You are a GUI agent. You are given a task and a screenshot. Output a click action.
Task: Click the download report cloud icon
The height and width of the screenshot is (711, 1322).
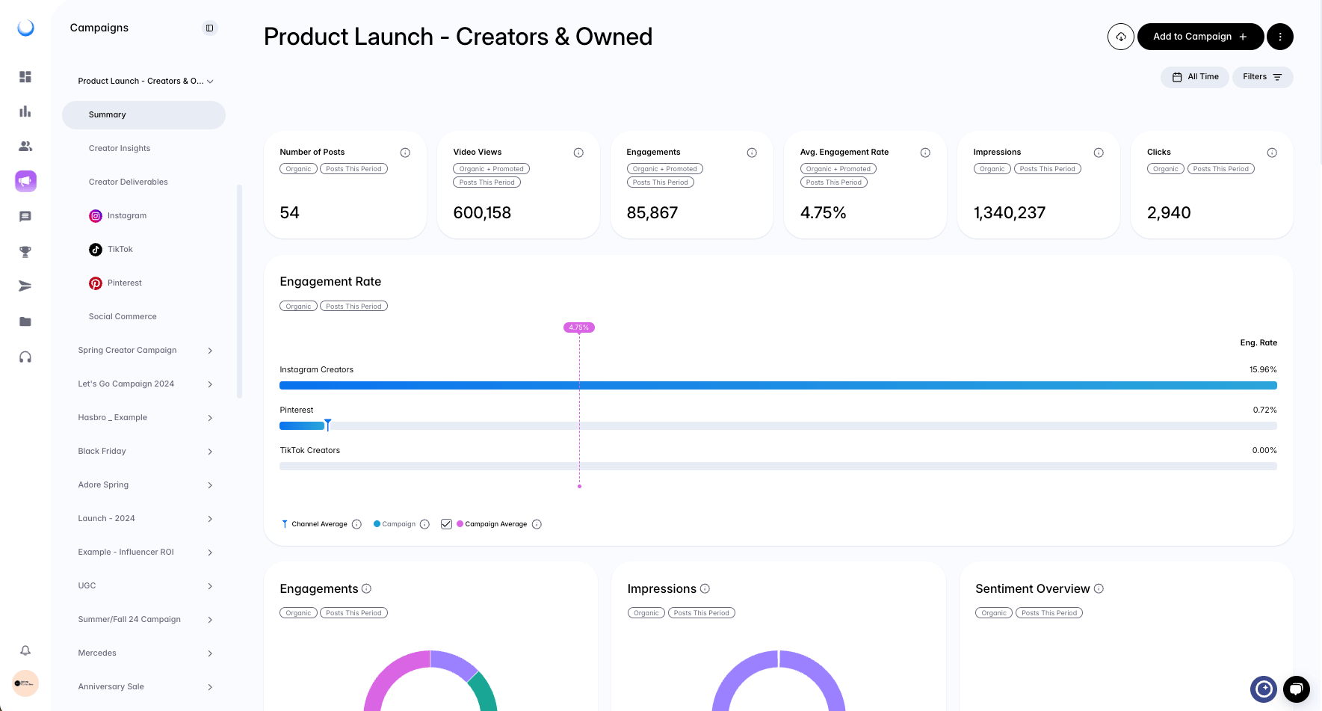click(1120, 37)
